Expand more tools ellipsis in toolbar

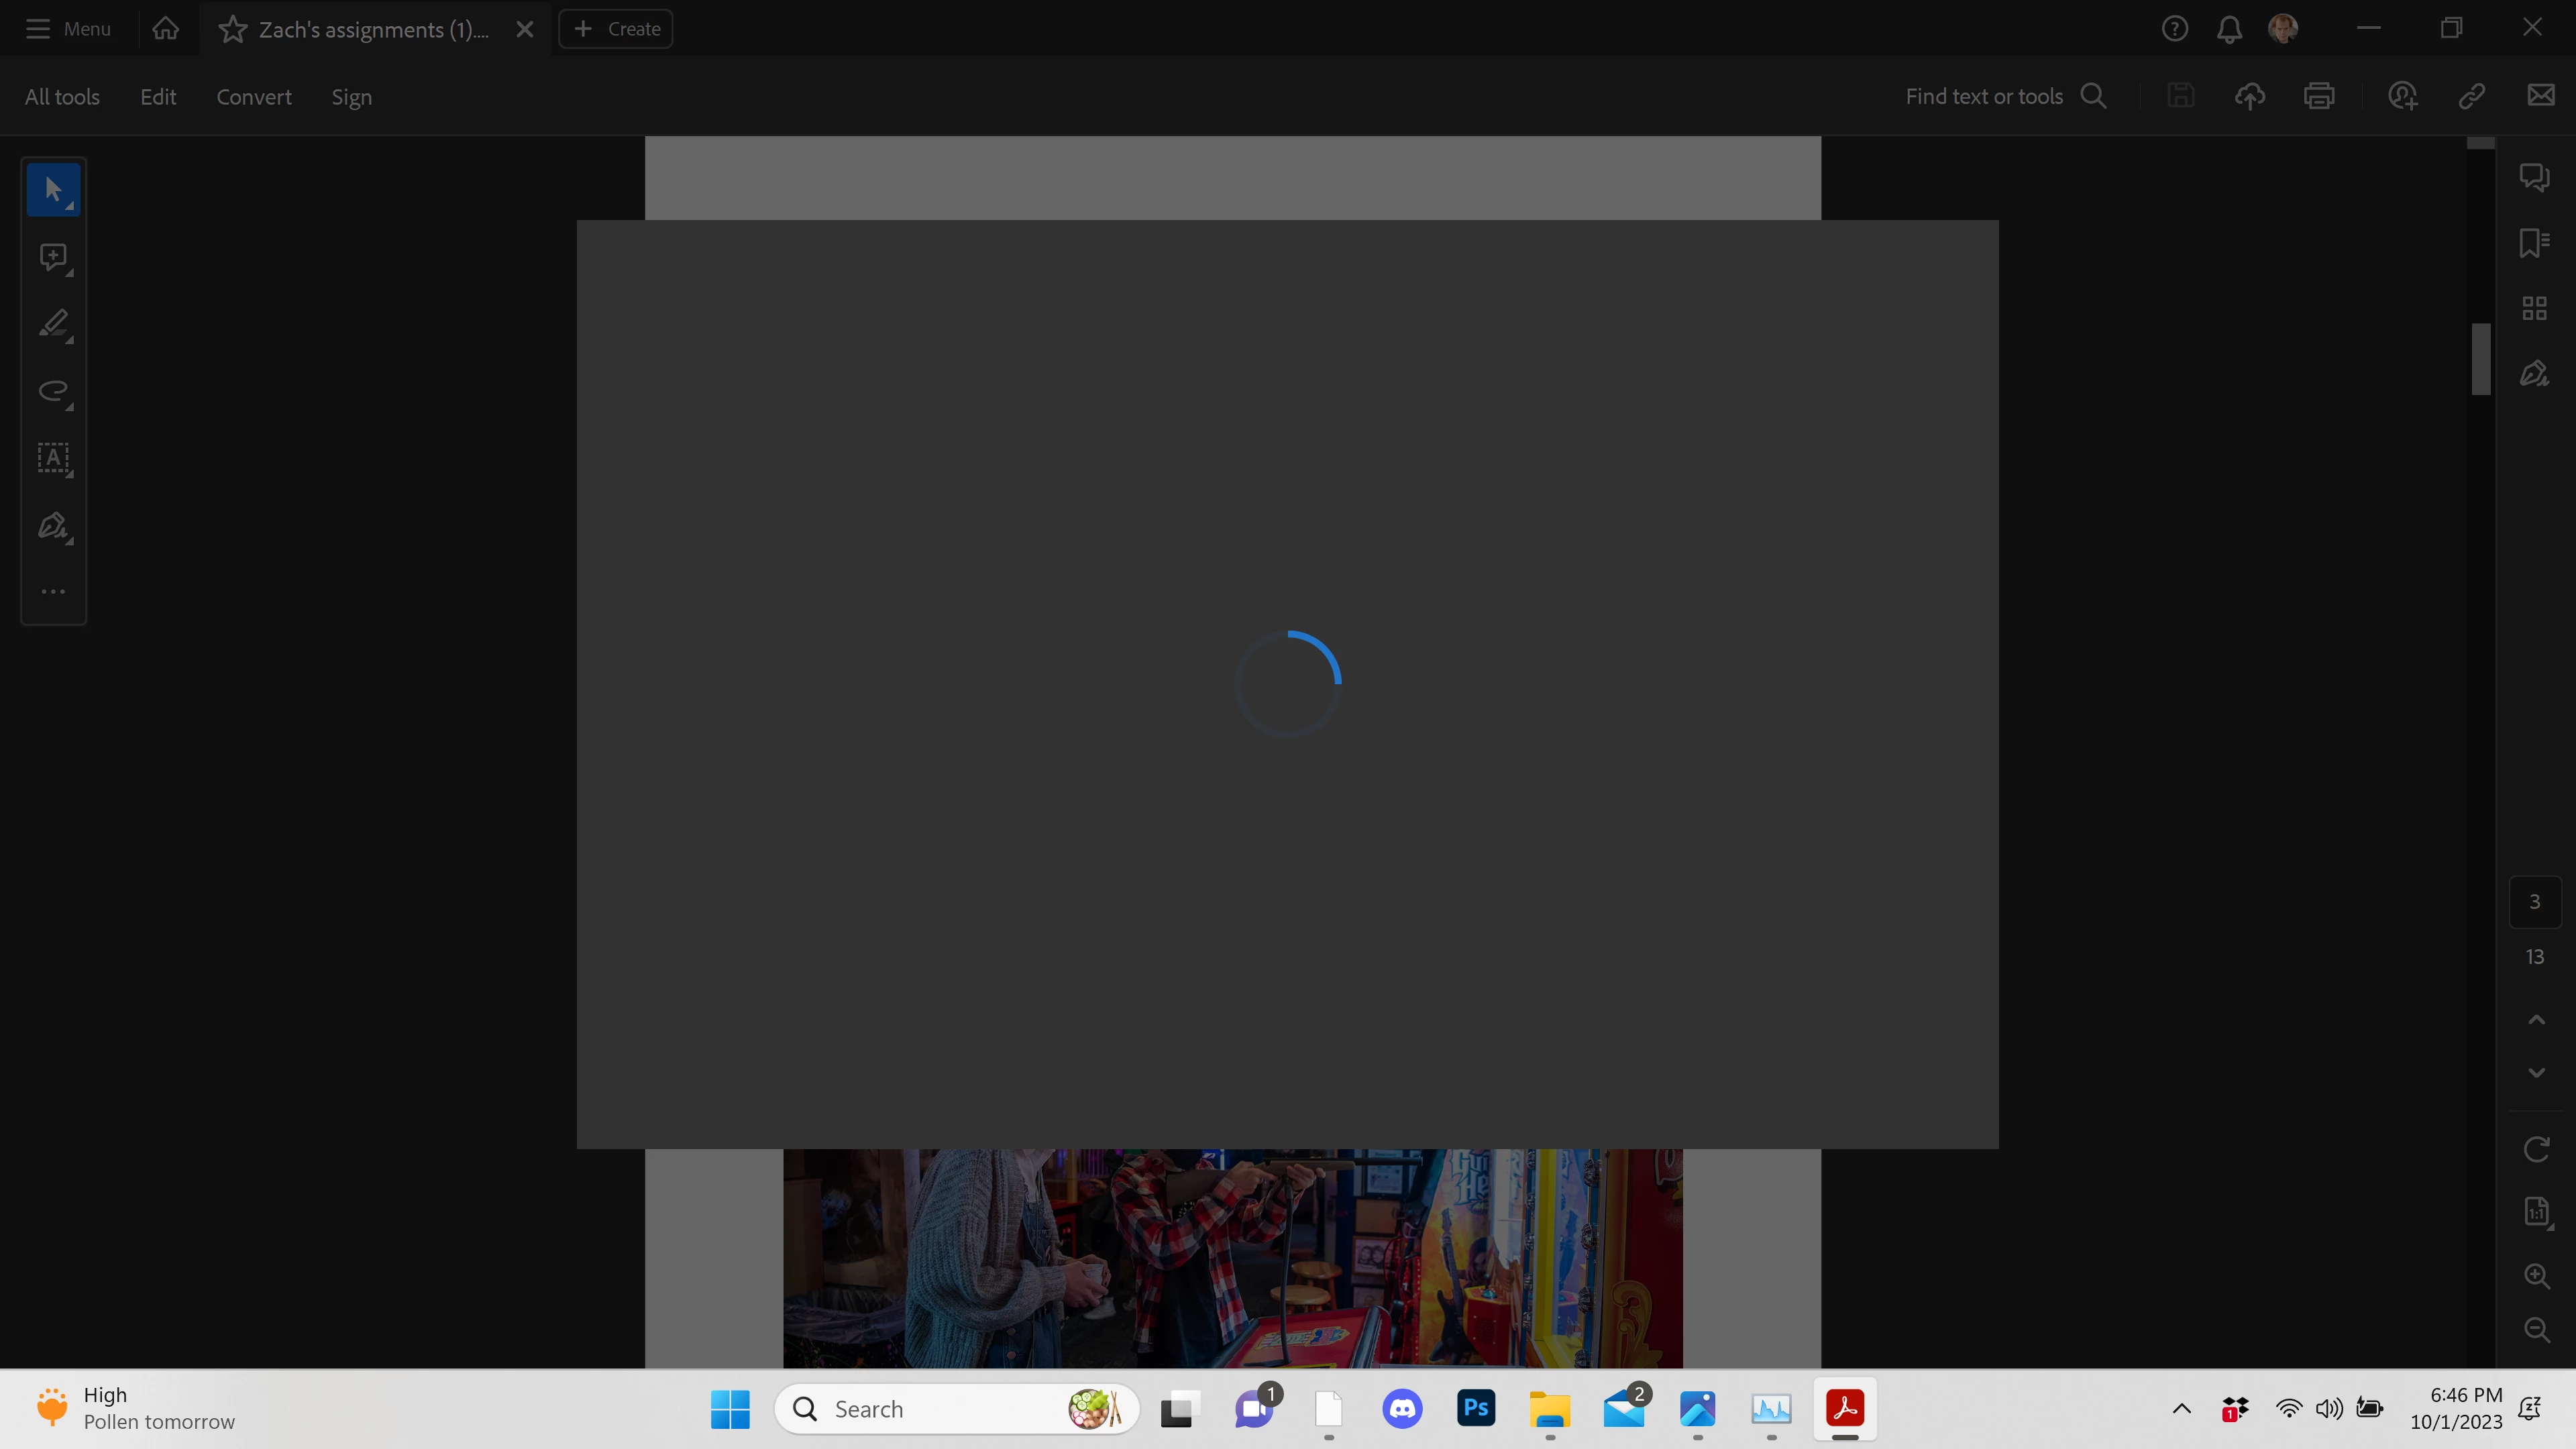click(53, 592)
